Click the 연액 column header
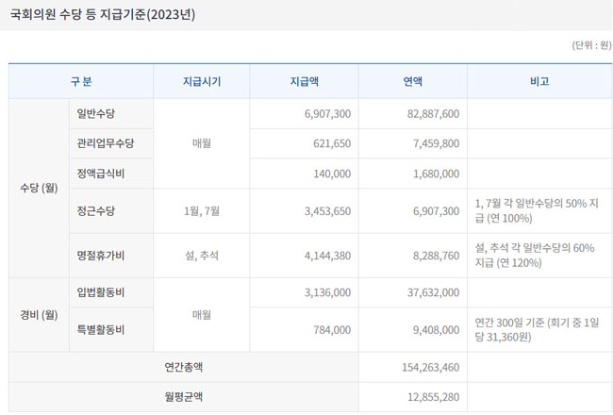 (x=412, y=81)
